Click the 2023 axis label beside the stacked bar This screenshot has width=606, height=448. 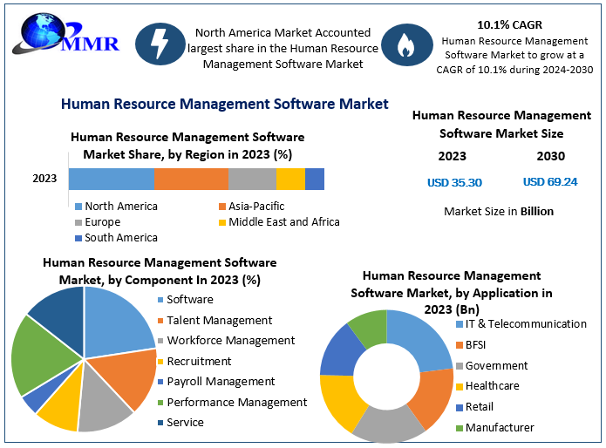(44, 179)
